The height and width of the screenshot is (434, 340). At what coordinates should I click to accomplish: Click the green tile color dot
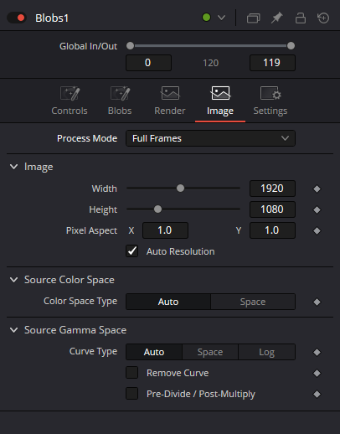(206, 18)
